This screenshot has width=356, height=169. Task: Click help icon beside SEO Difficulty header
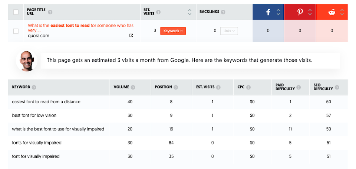337,87
